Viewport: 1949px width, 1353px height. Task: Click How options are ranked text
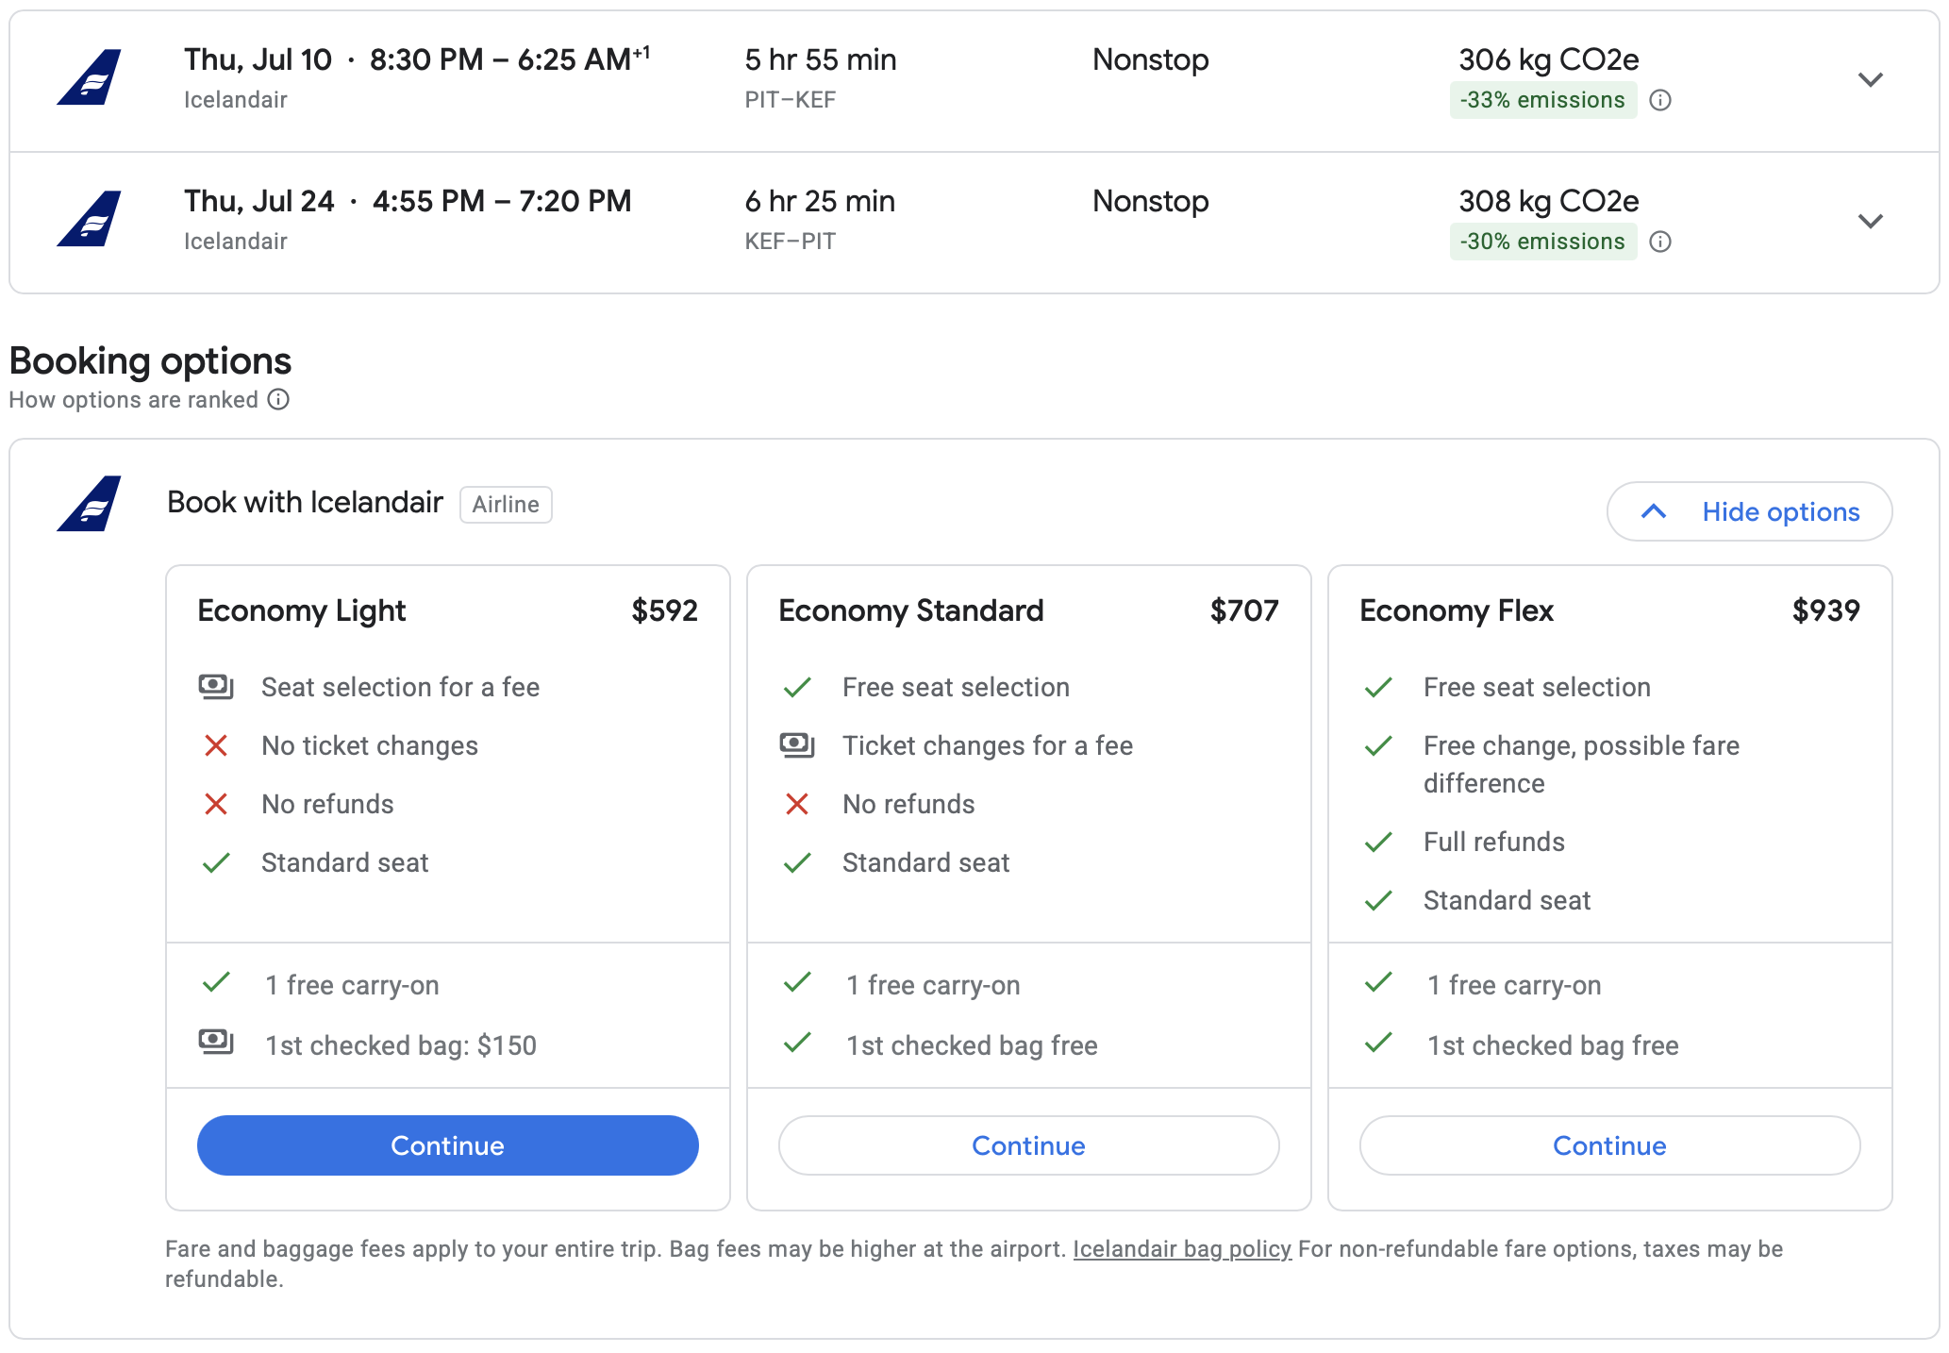pyautogui.click(x=133, y=400)
